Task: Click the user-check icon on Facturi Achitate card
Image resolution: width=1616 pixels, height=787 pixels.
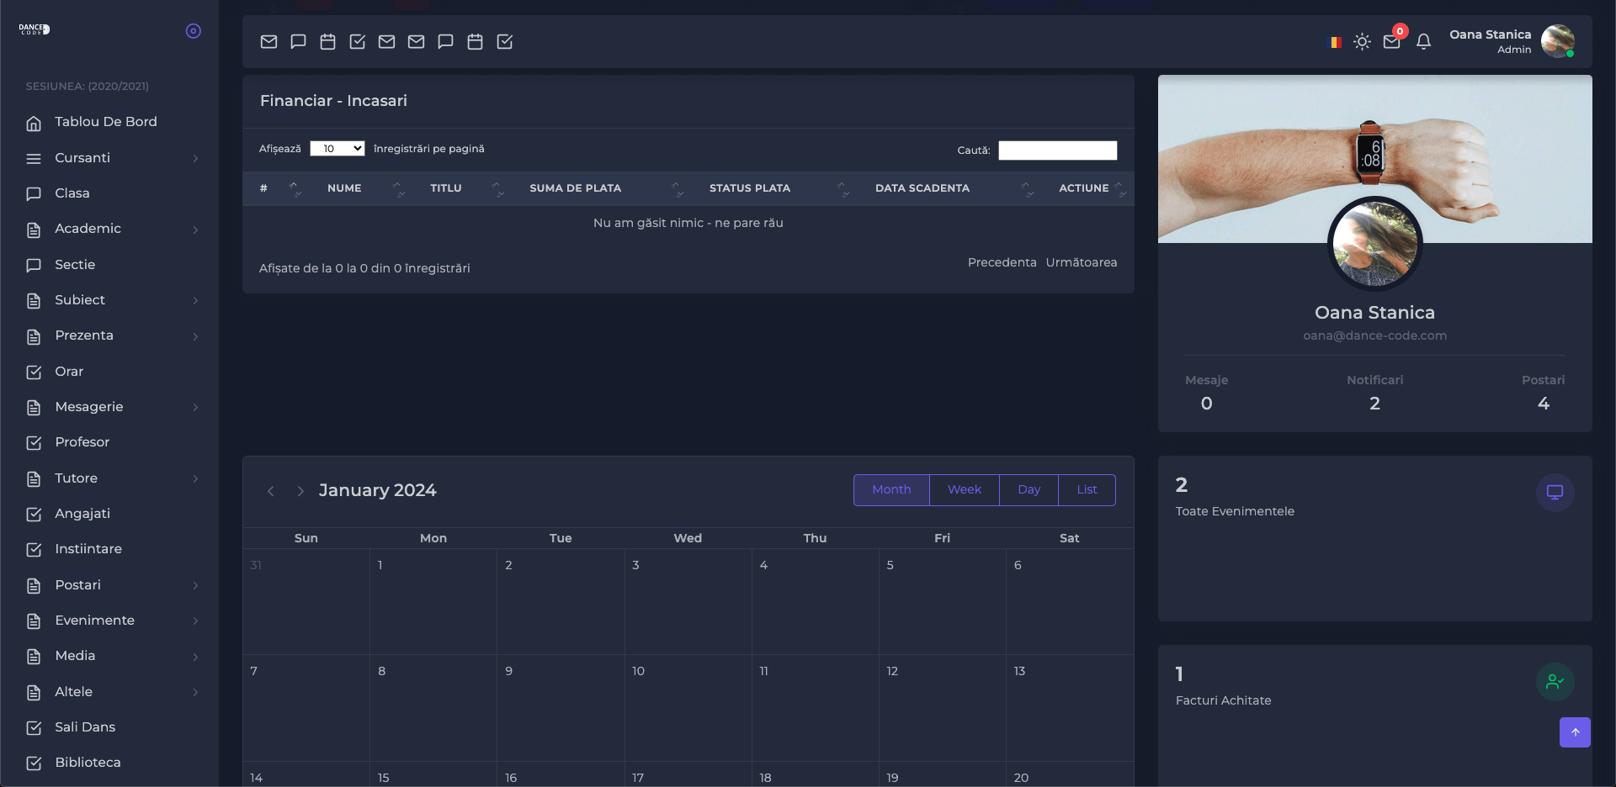Action: point(1555,682)
